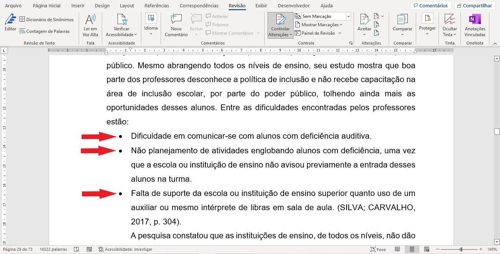
Task: Click the vertical scrollbar thumb
Action: [497, 131]
